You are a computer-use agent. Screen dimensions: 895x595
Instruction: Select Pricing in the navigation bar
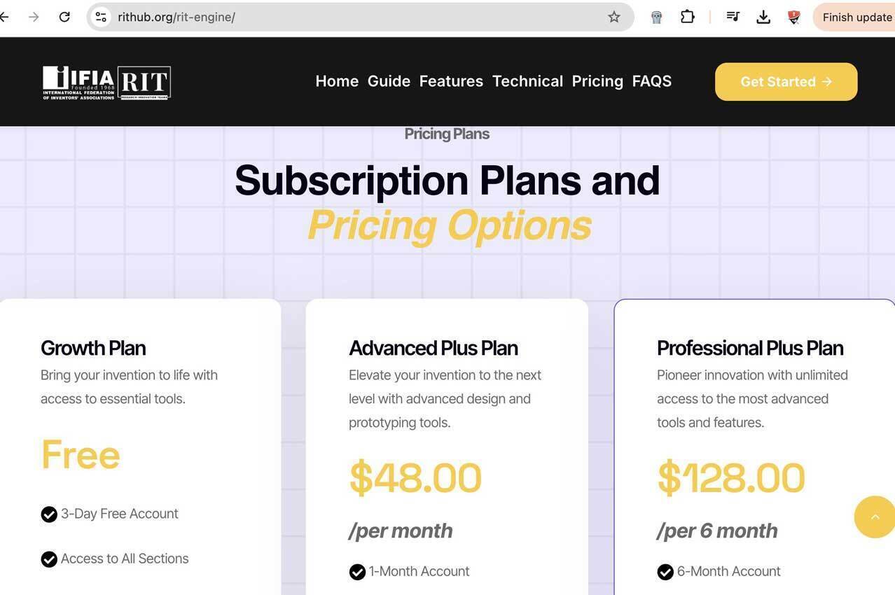(597, 81)
